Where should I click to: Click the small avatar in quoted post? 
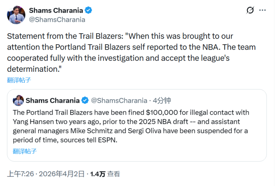(x=18, y=100)
